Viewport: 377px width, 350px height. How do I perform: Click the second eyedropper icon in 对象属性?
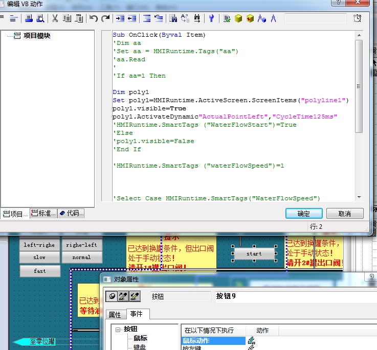tap(135, 296)
